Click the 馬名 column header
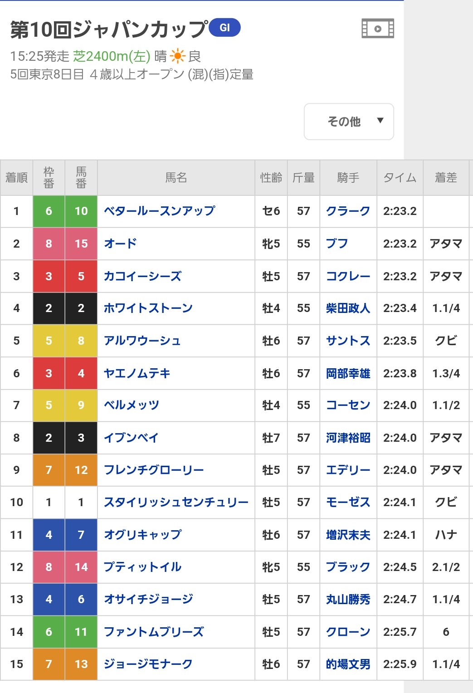The height and width of the screenshot is (693, 473). 176,178
